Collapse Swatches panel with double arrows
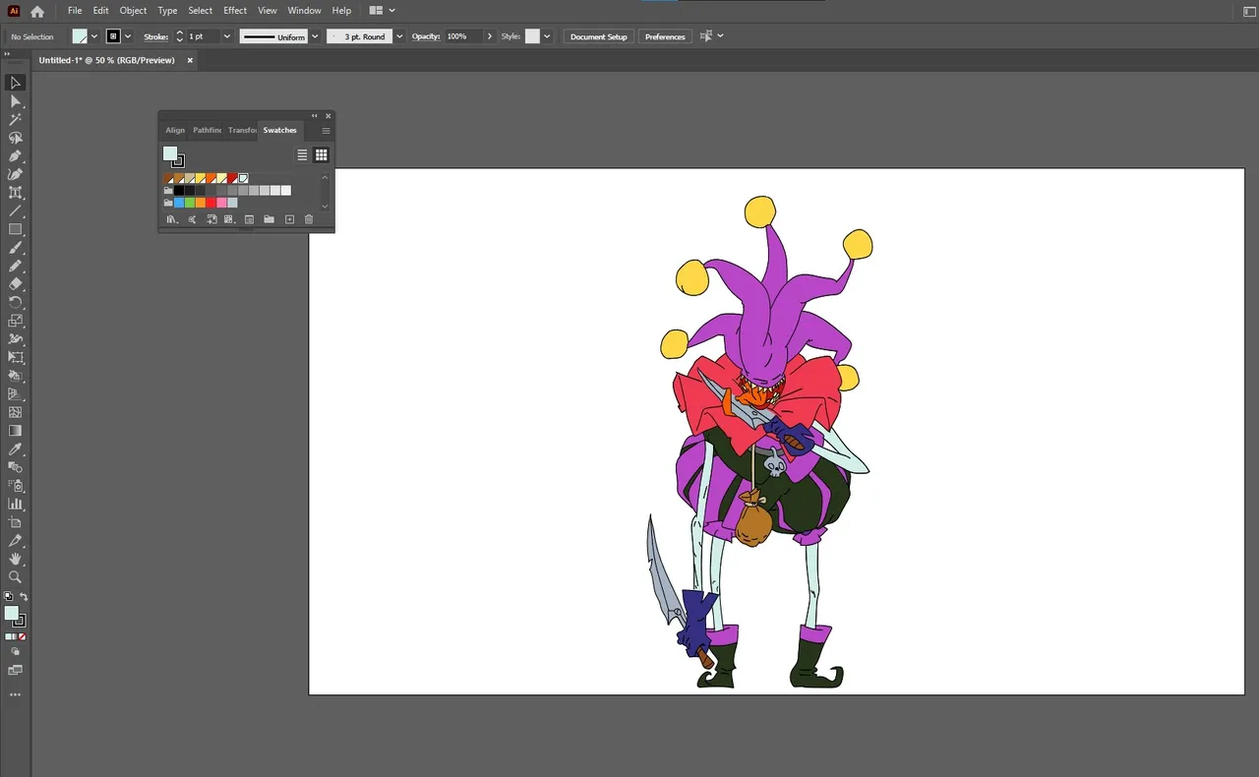Viewport: 1259px width, 777px height. [315, 116]
